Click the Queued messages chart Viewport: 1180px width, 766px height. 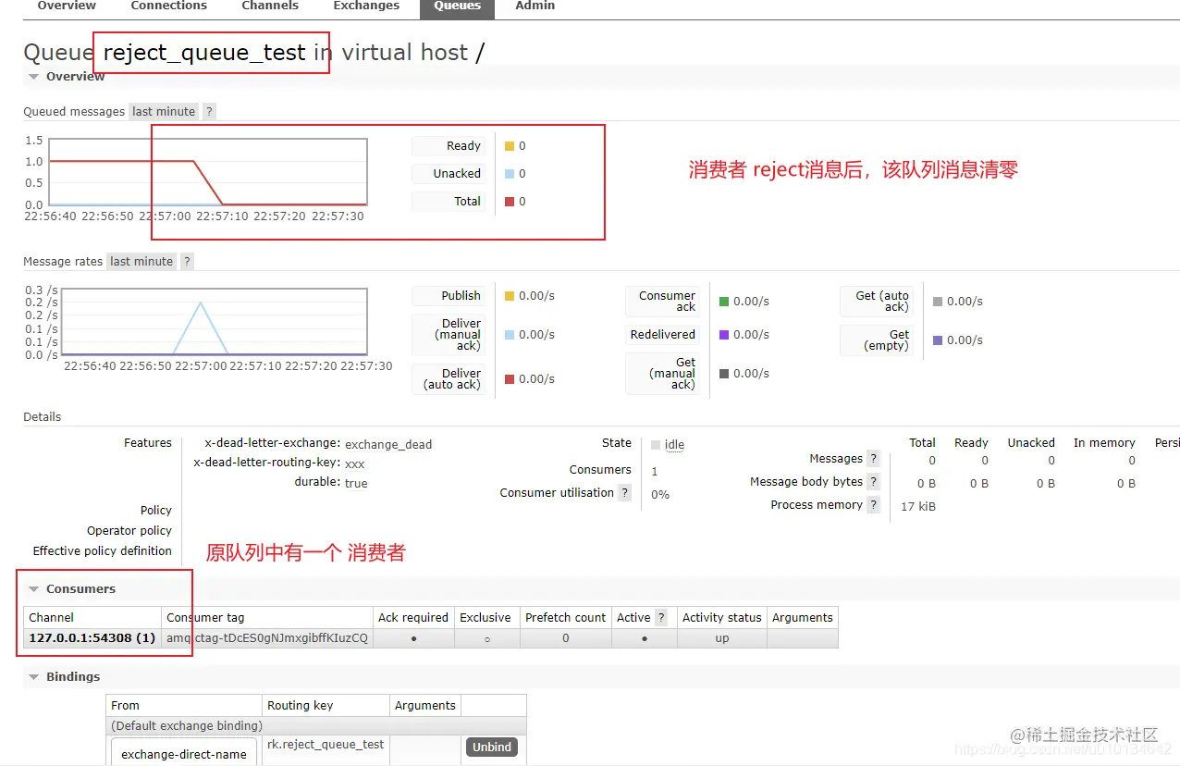(208, 172)
